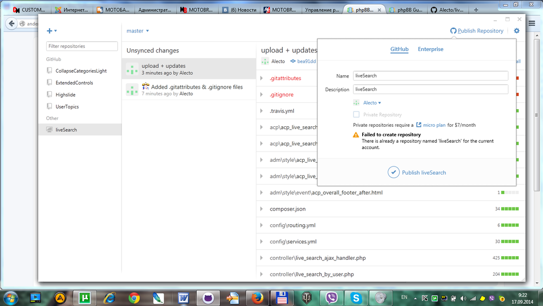
Task: Click the circular checkmark Publish icon
Action: tap(393, 172)
